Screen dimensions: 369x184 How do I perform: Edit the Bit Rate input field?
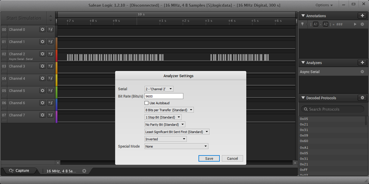coord(164,96)
